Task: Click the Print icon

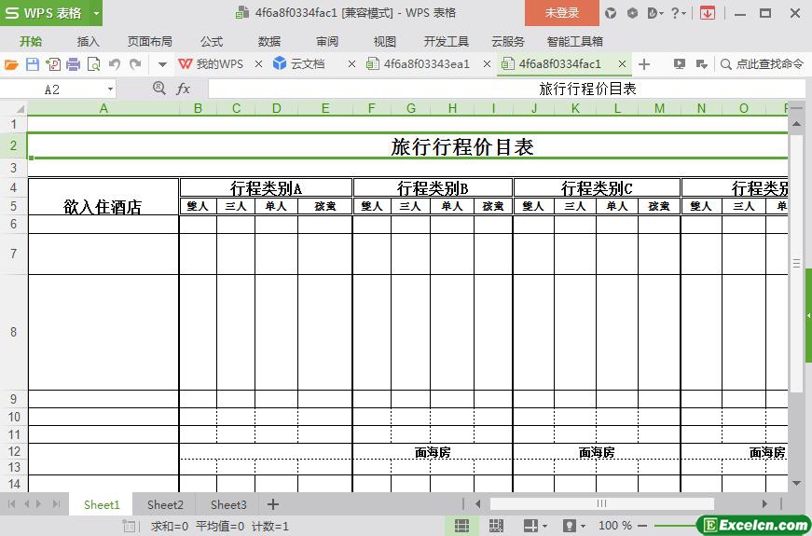Action: [74, 64]
